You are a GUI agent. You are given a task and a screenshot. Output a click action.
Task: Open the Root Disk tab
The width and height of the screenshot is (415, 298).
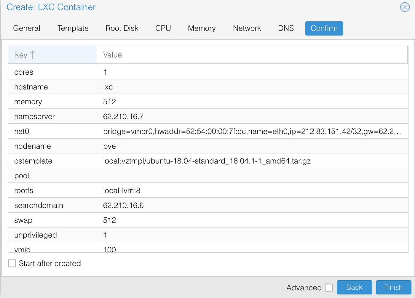point(122,28)
